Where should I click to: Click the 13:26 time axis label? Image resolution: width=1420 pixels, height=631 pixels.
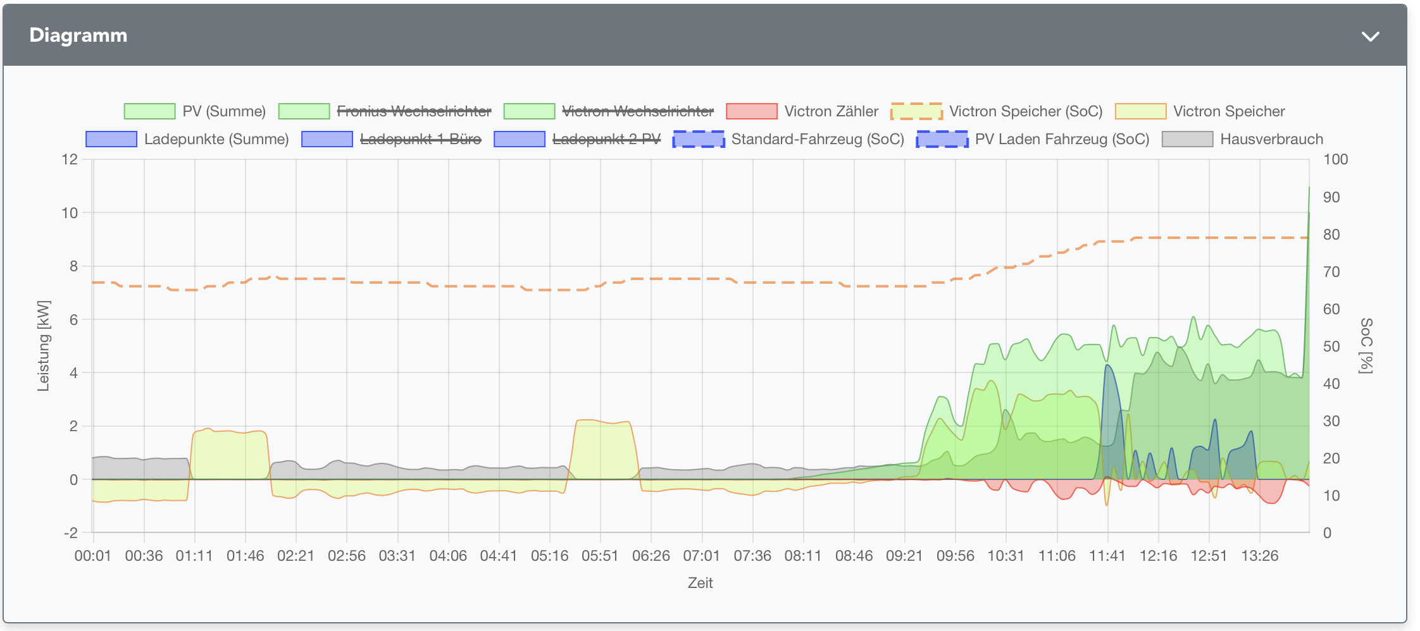click(x=1260, y=556)
